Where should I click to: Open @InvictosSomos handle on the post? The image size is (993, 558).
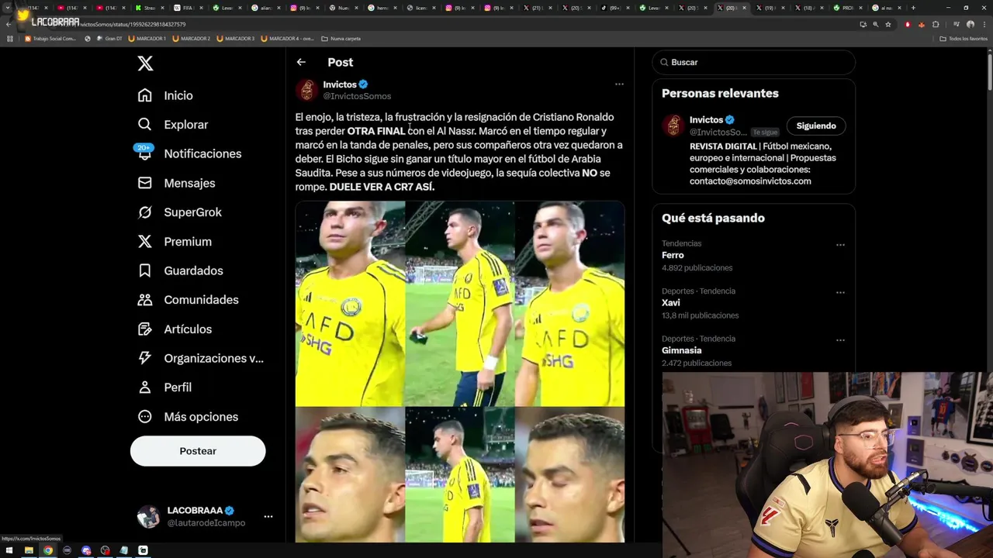[x=357, y=96]
